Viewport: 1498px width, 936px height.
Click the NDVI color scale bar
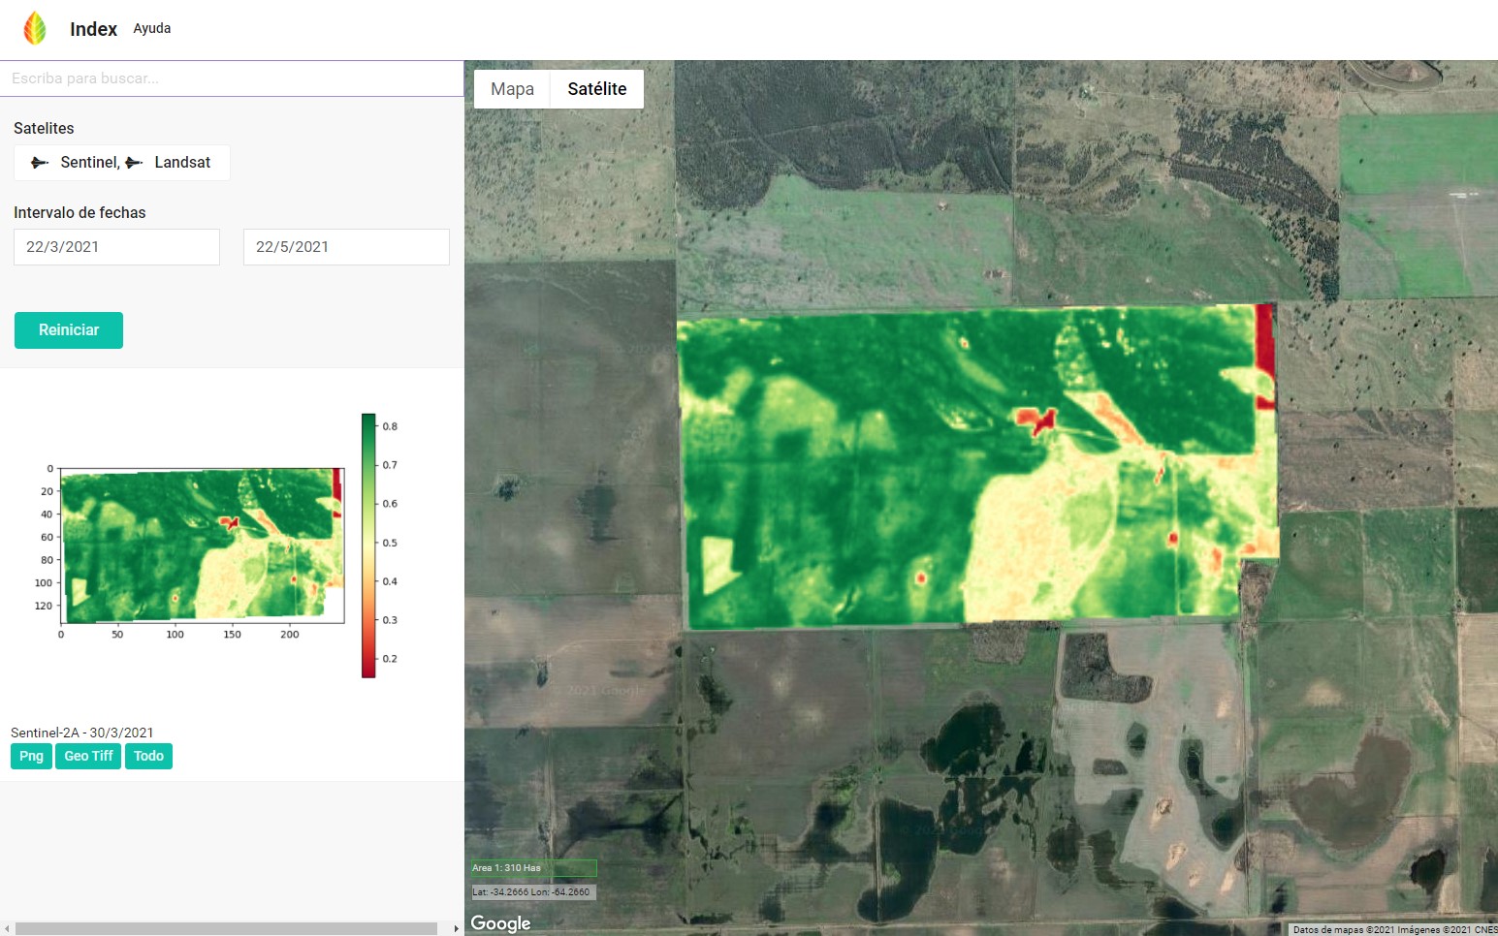(x=368, y=545)
